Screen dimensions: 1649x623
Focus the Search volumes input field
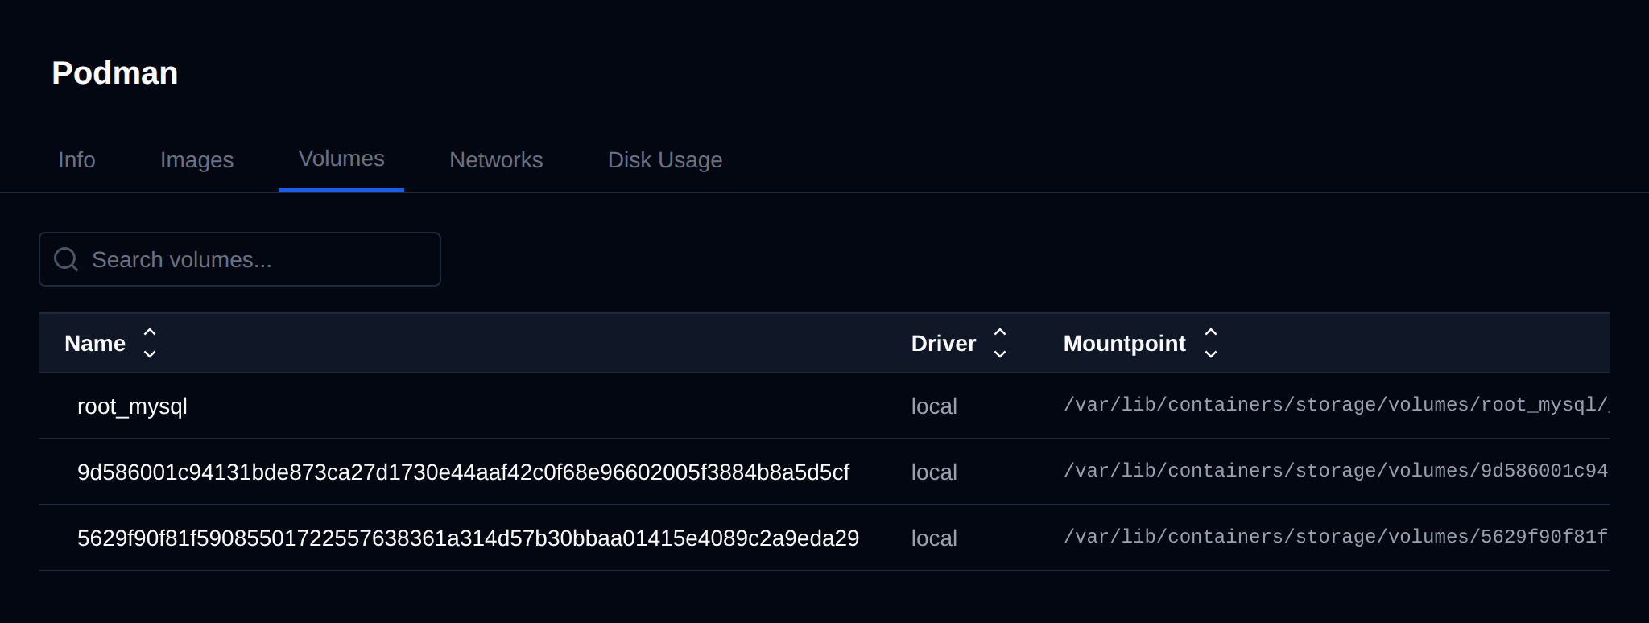[240, 259]
